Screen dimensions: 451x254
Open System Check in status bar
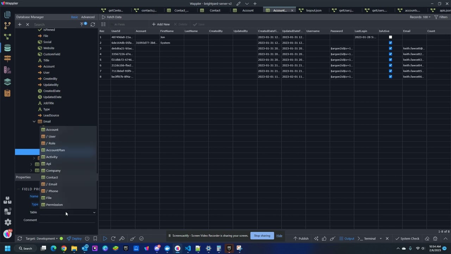407,238
